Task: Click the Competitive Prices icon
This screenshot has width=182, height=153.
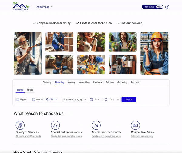Action: point(135,125)
